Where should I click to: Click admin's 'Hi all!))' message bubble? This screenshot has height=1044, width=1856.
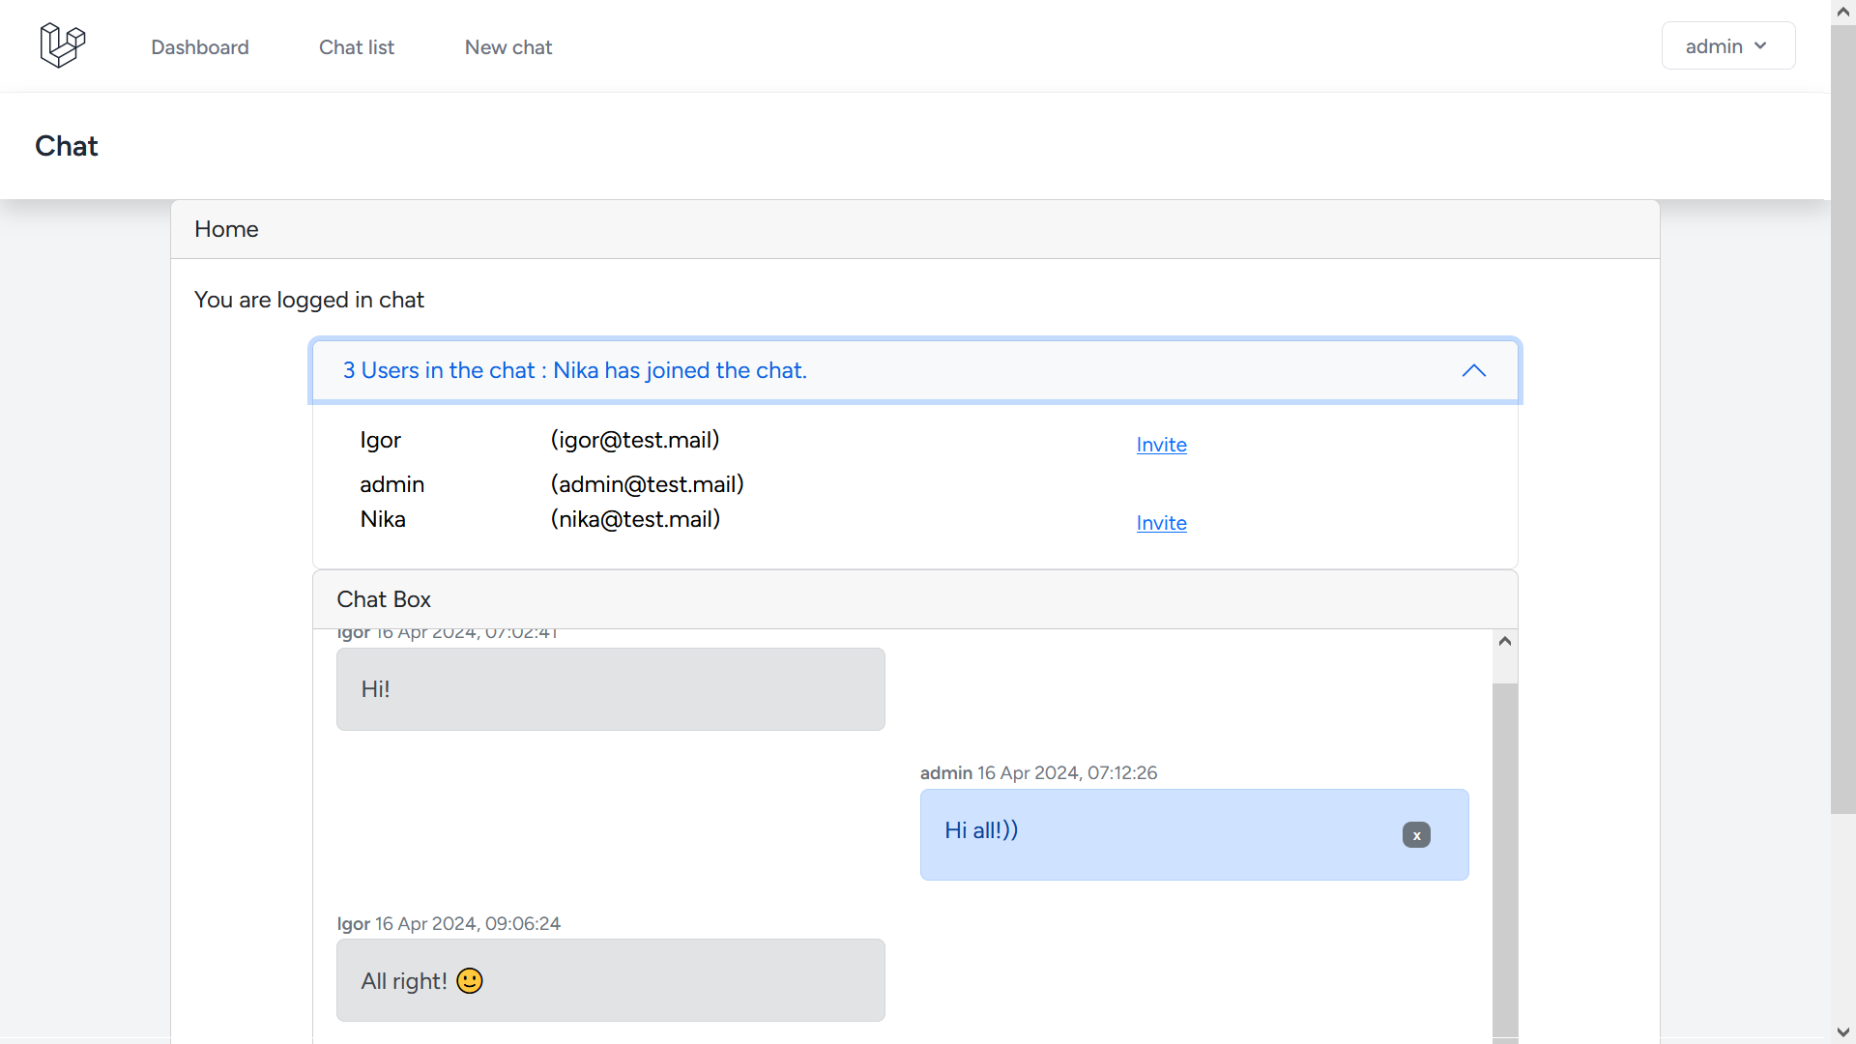1160,834
